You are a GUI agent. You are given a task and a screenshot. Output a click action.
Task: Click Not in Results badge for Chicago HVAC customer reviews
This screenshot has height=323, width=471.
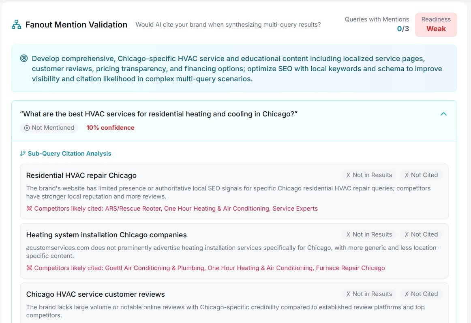coord(369,294)
